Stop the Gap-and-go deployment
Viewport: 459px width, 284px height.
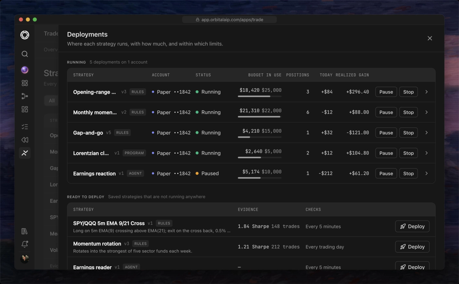[409, 133]
